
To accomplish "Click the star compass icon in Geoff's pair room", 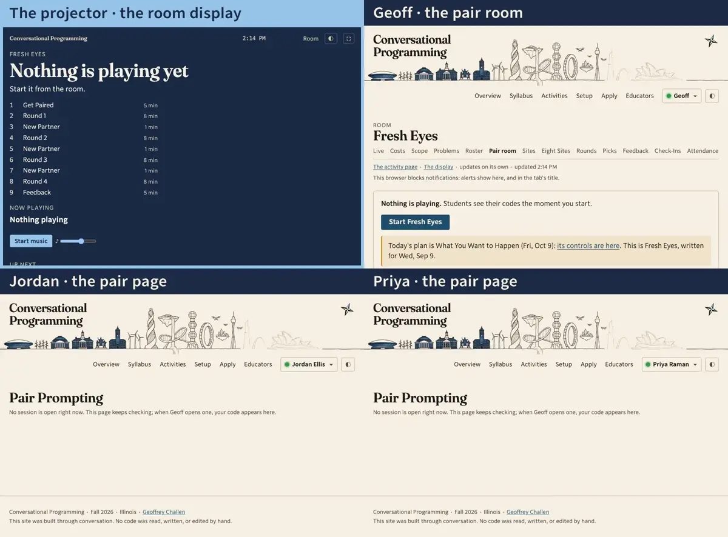I will (711, 41).
